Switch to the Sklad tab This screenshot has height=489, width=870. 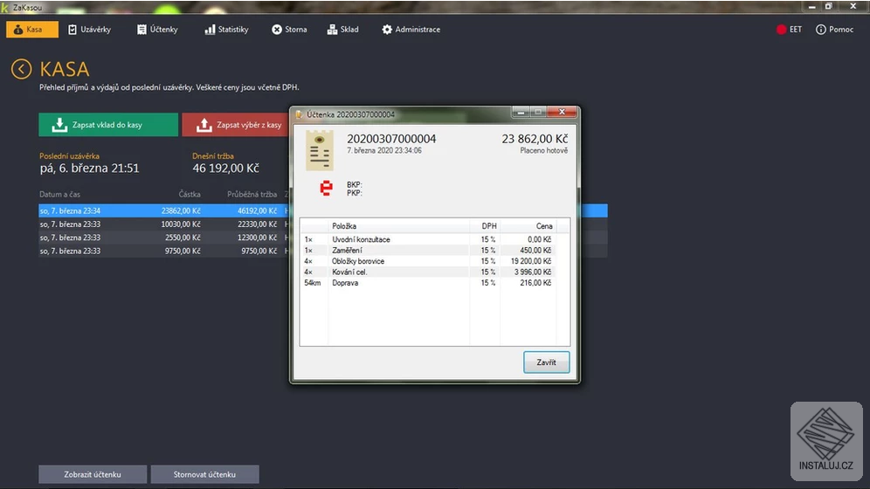343,30
